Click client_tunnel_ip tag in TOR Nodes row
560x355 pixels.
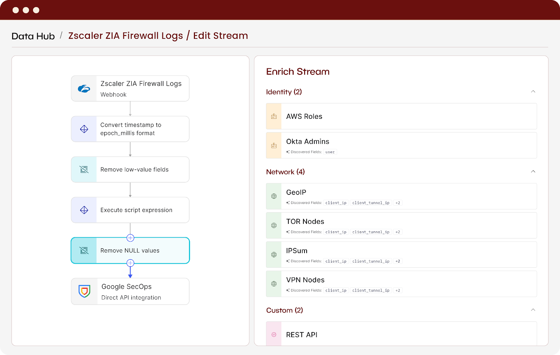pyautogui.click(x=371, y=232)
